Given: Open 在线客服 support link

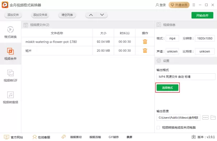Looking at the screenshot, I should pos(41,137).
